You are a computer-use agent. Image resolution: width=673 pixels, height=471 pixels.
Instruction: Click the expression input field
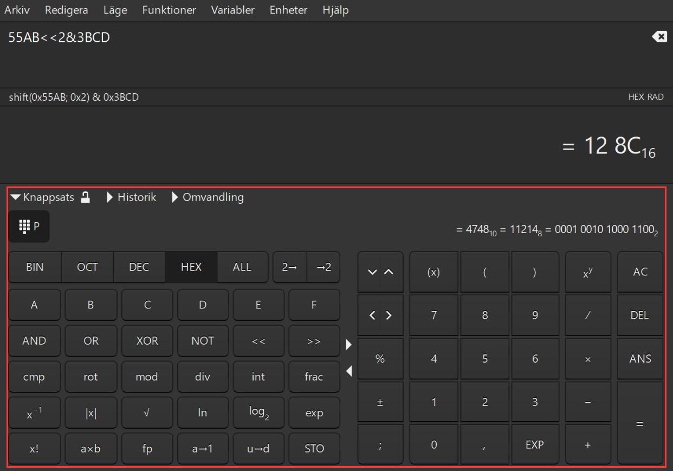pos(325,54)
